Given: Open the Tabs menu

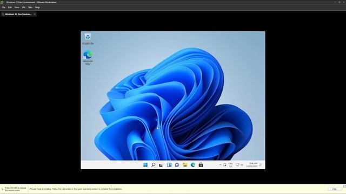Looking at the screenshot, I should (30, 7).
